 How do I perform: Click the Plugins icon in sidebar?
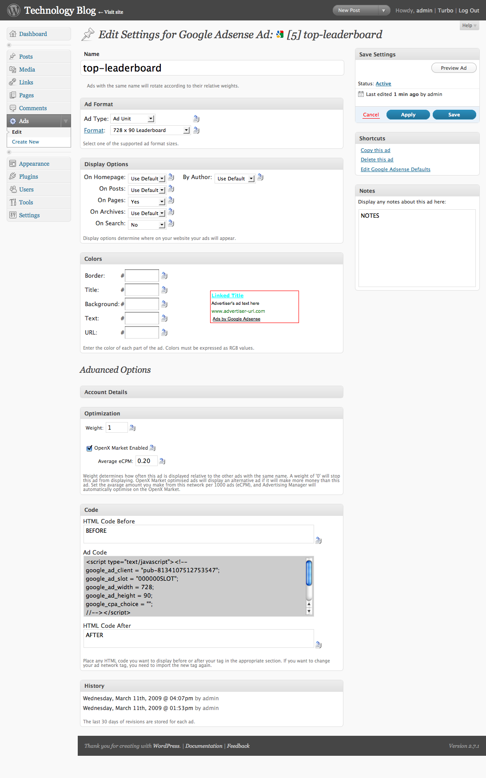13,177
